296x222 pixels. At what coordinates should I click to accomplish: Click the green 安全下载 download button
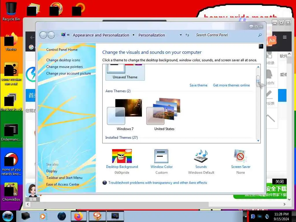[260, 191]
